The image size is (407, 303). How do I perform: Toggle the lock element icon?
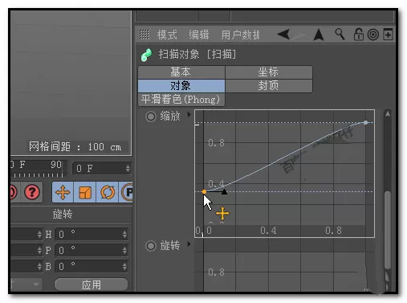pyautogui.click(x=358, y=35)
